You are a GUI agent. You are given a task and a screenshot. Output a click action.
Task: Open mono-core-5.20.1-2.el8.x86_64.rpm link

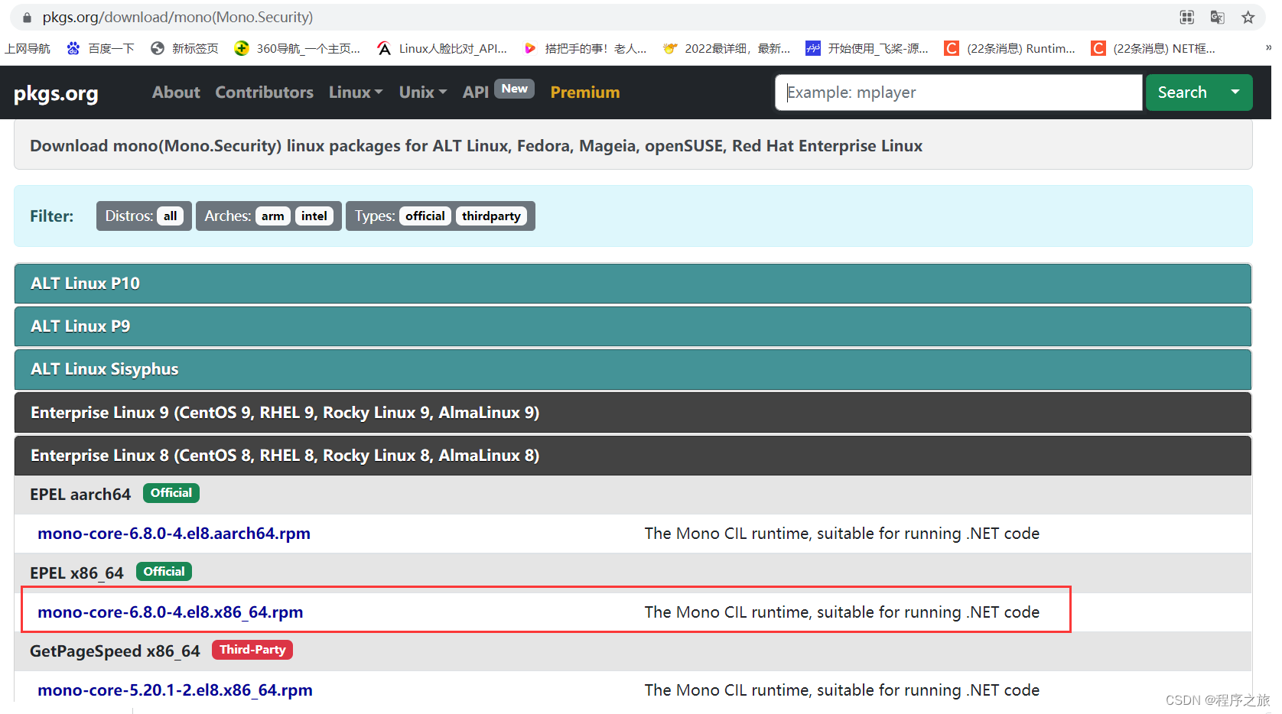174,690
